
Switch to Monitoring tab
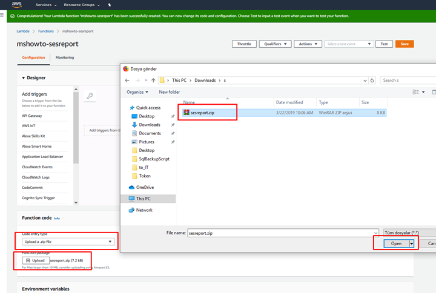click(65, 58)
